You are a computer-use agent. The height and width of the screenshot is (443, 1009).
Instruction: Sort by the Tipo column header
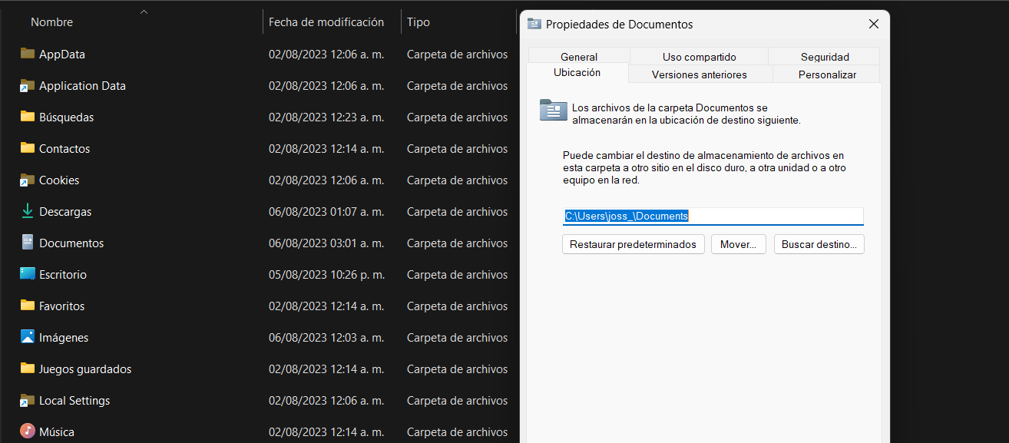(418, 22)
